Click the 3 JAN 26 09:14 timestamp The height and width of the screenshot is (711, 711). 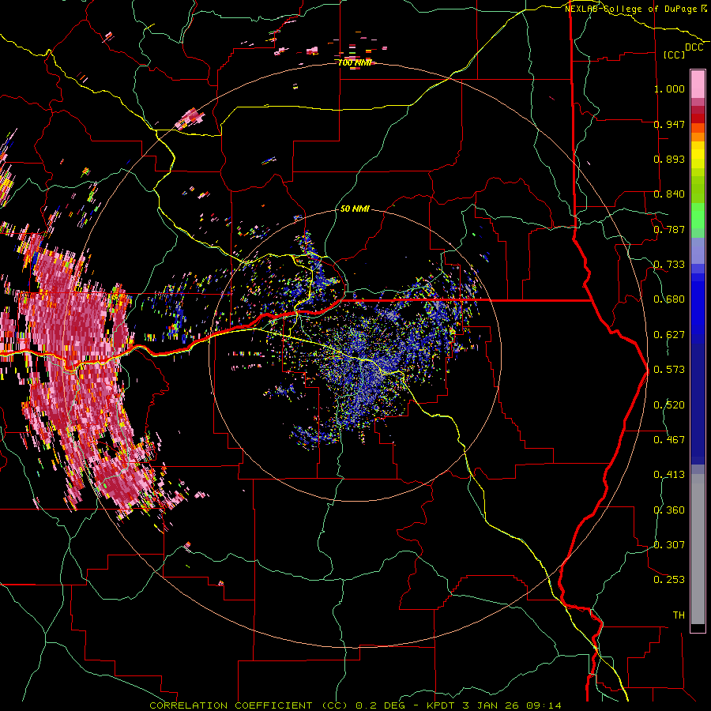point(511,705)
